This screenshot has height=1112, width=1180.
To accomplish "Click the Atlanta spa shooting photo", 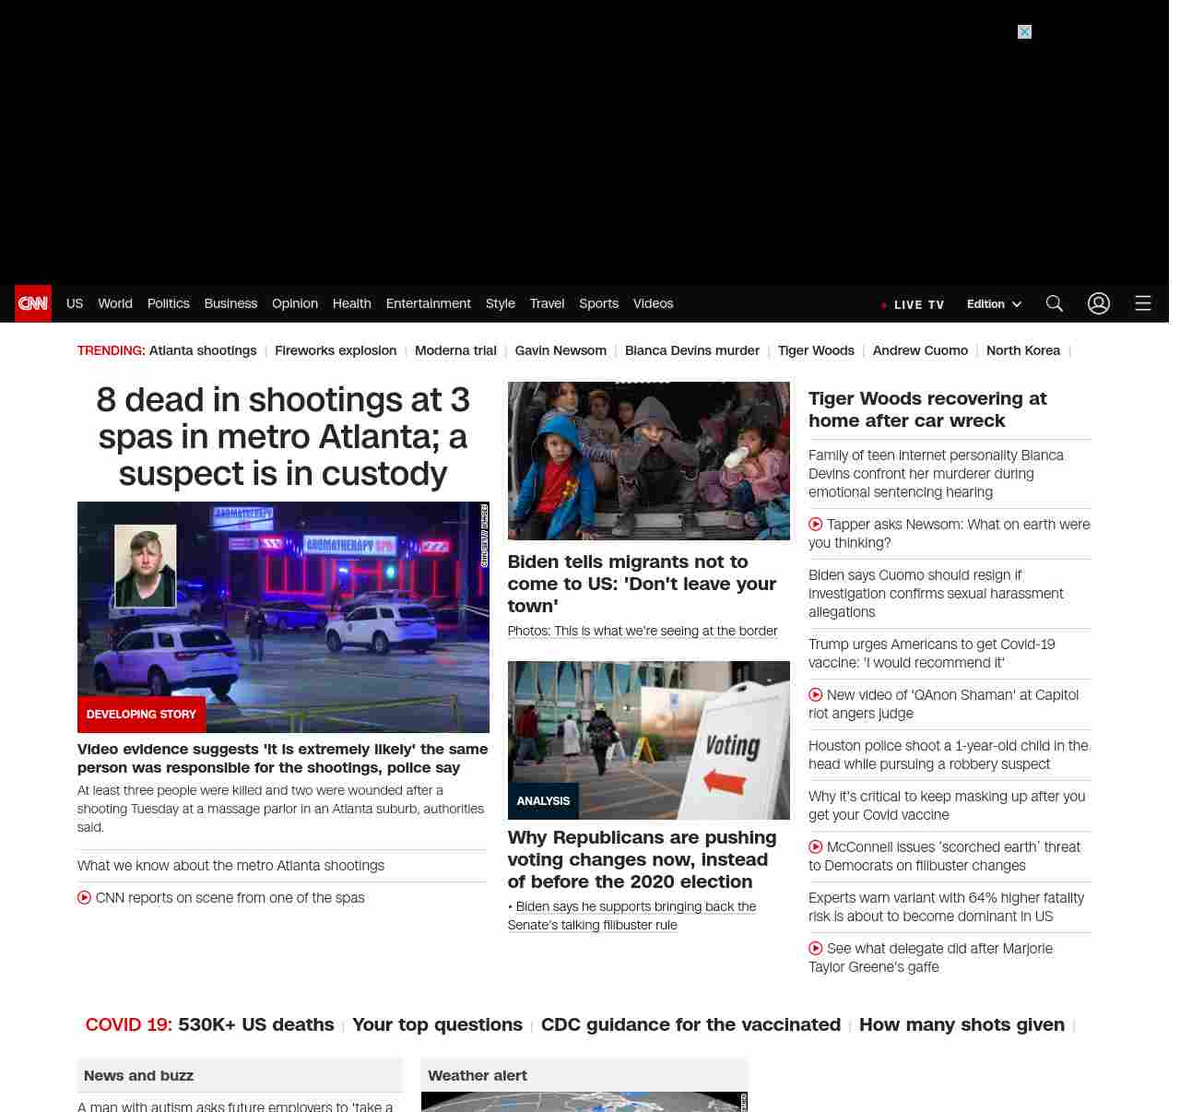I will [283, 617].
